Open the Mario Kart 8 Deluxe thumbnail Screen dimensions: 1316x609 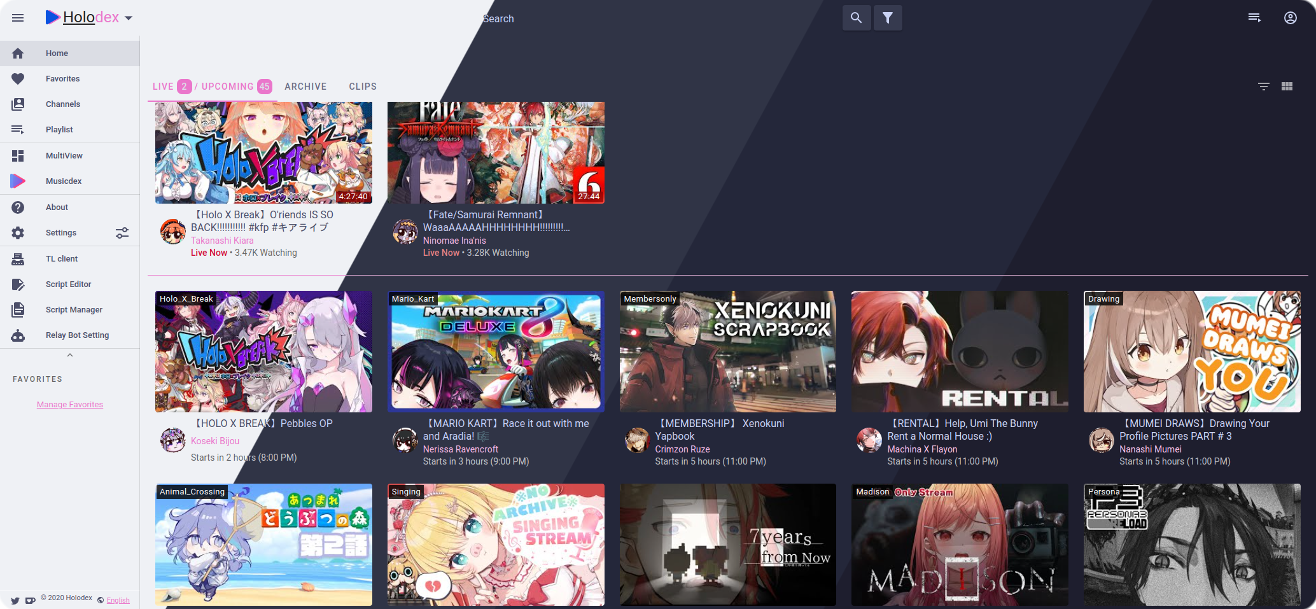pyautogui.click(x=496, y=351)
